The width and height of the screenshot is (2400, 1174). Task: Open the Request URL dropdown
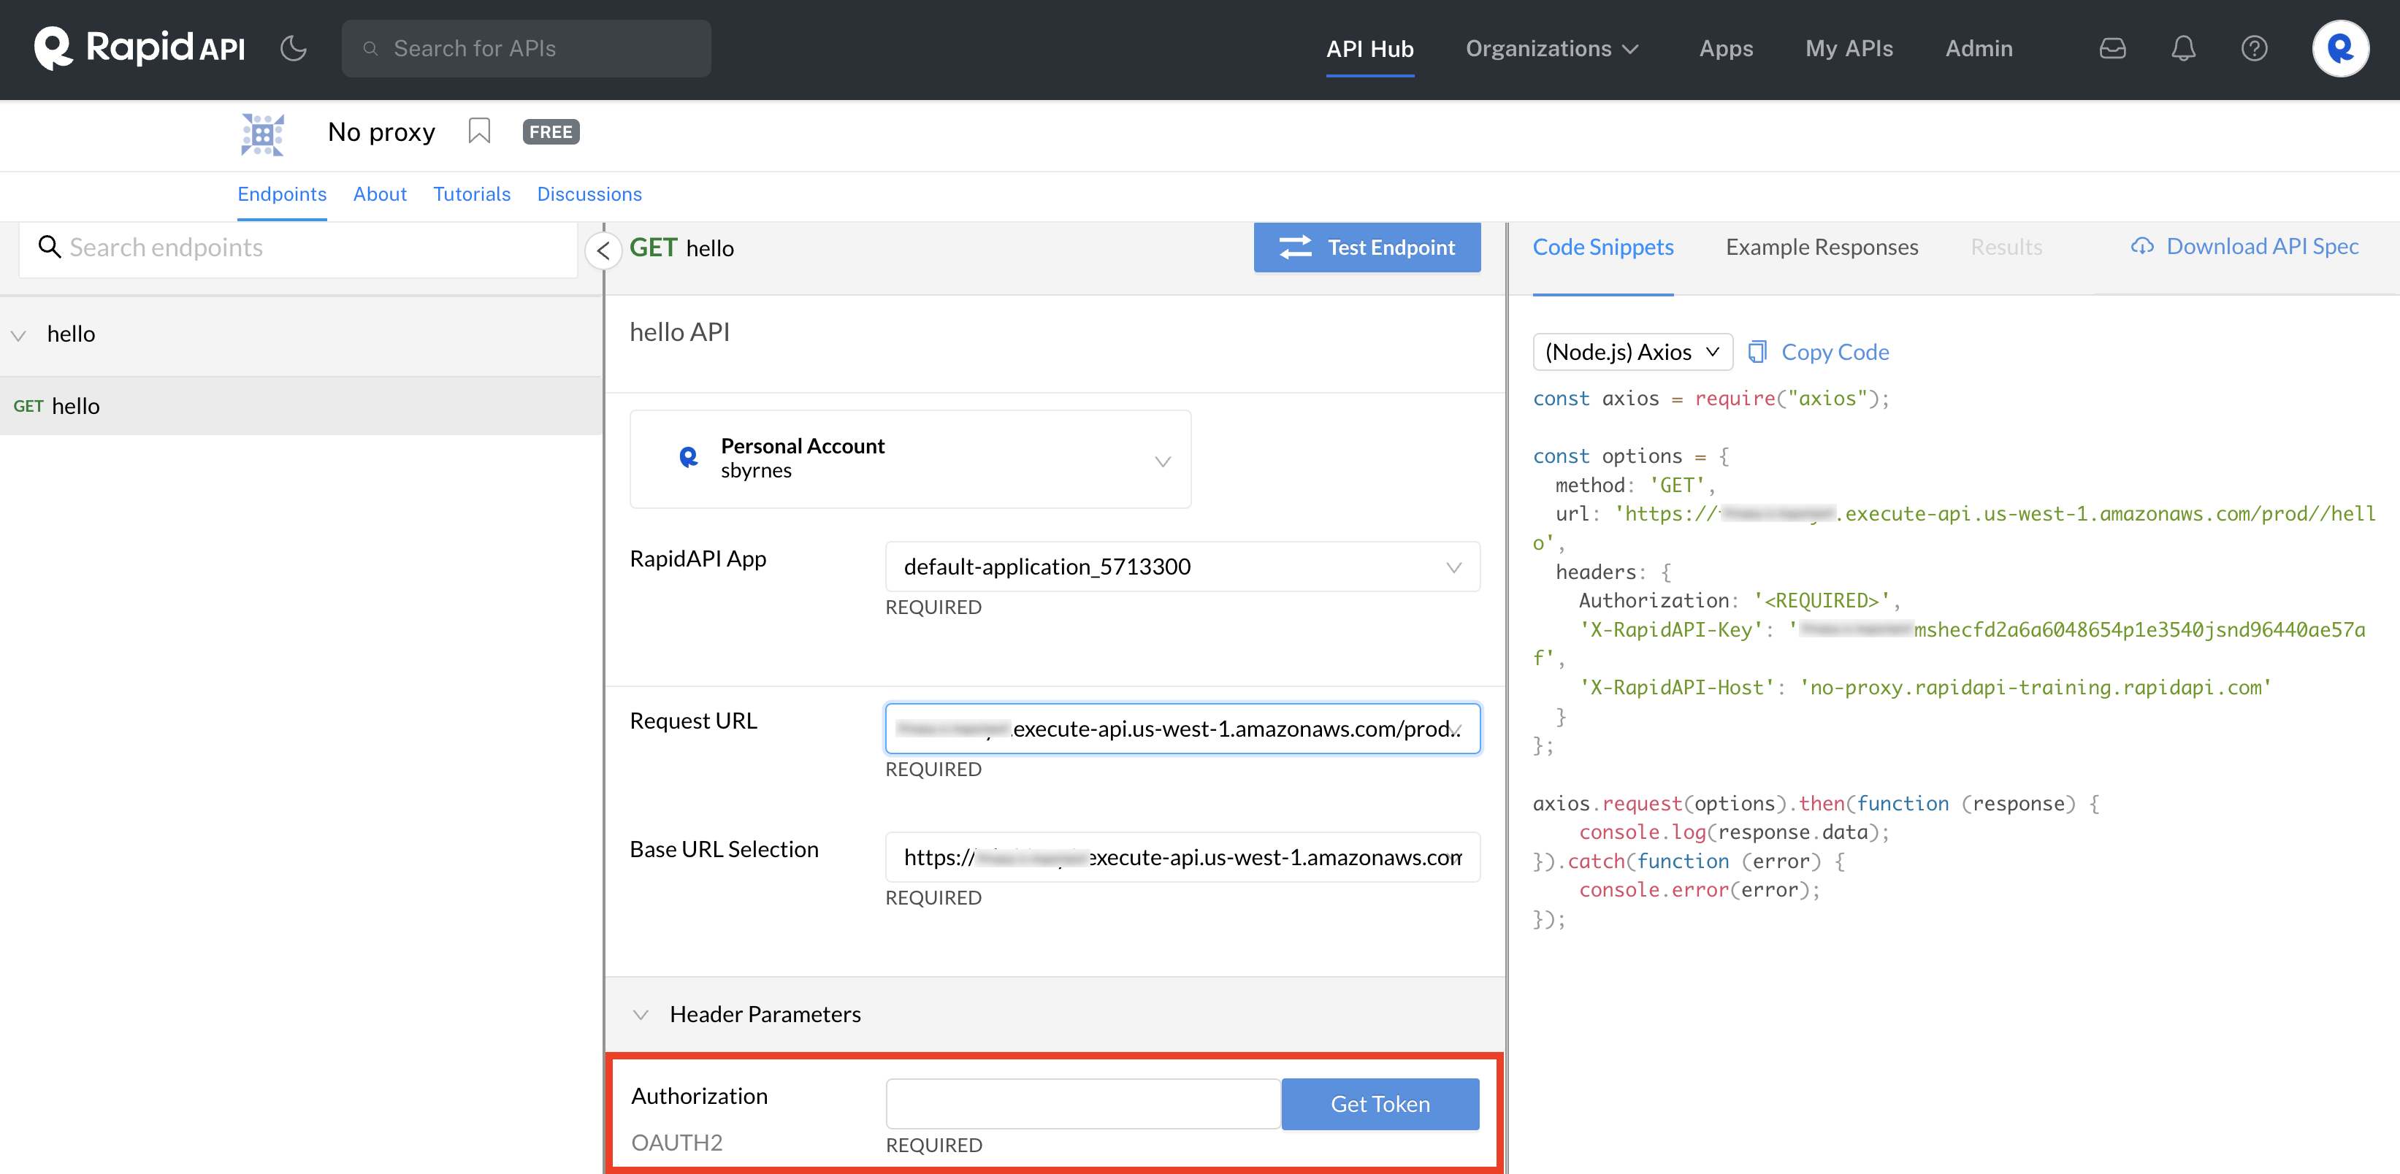[1181, 728]
